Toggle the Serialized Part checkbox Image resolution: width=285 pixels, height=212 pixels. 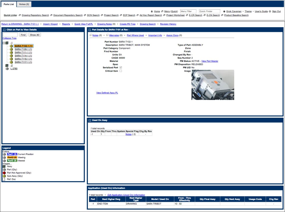coord(121,67)
